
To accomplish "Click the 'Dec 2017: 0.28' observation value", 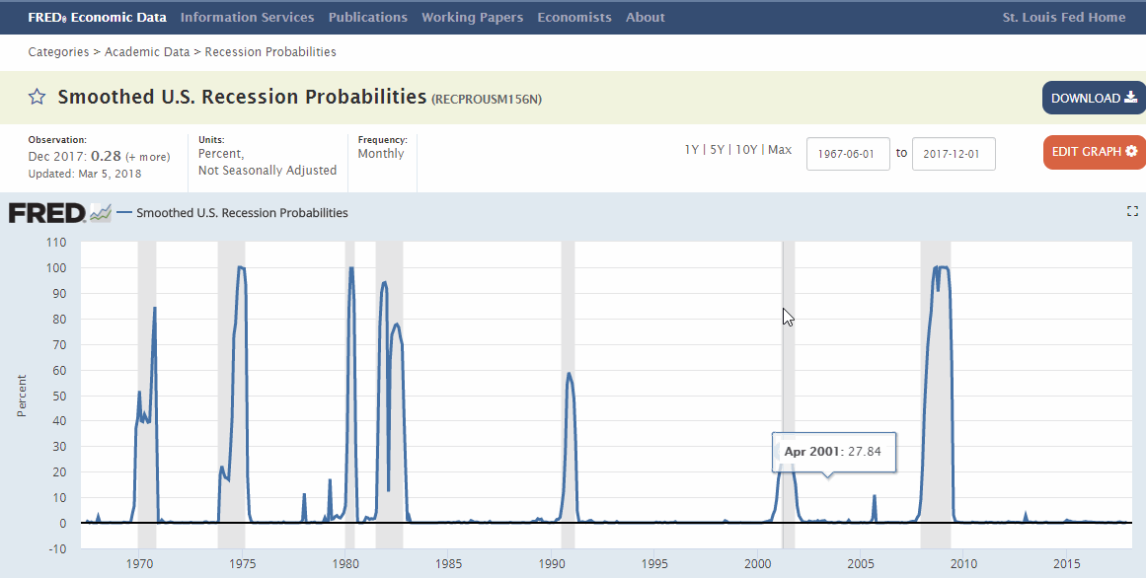I will [x=75, y=157].
